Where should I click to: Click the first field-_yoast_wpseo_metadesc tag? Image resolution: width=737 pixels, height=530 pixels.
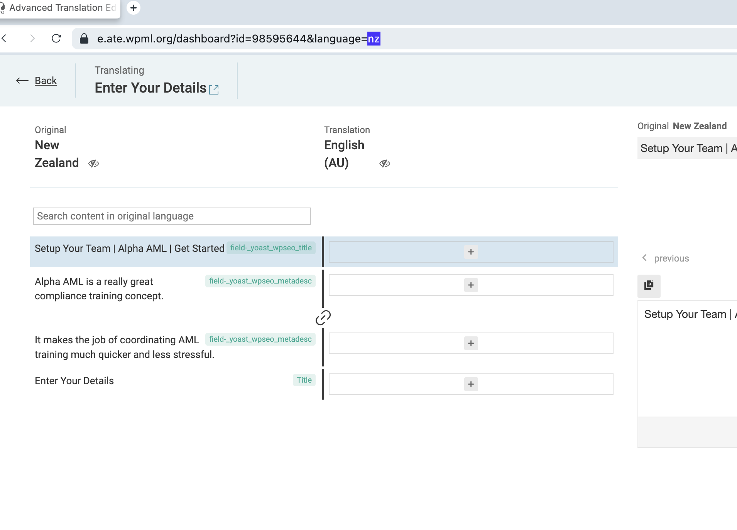[260, 281]
